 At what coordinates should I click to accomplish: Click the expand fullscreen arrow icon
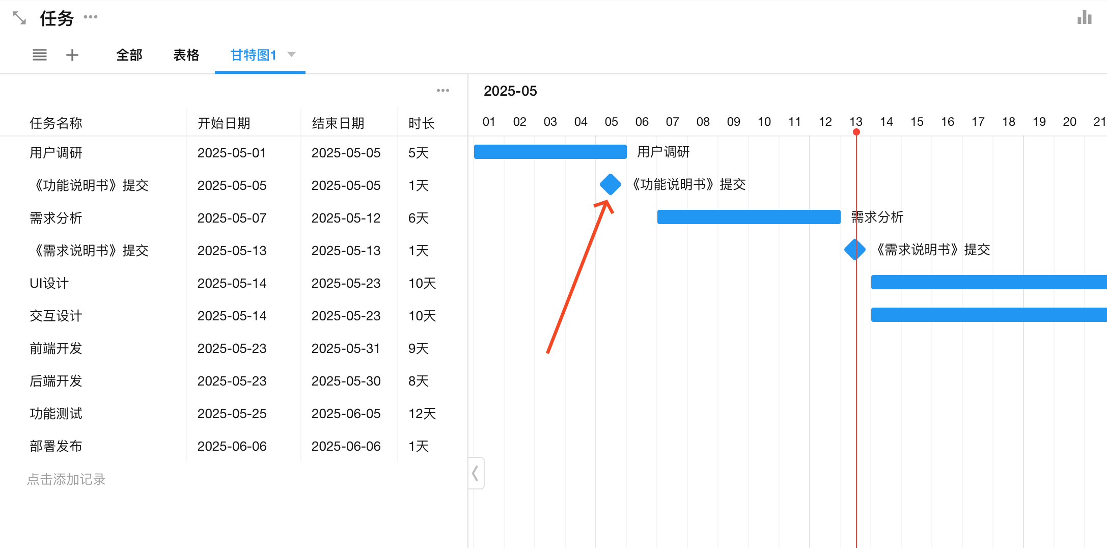pyautogui.click(x=19, y=18)
